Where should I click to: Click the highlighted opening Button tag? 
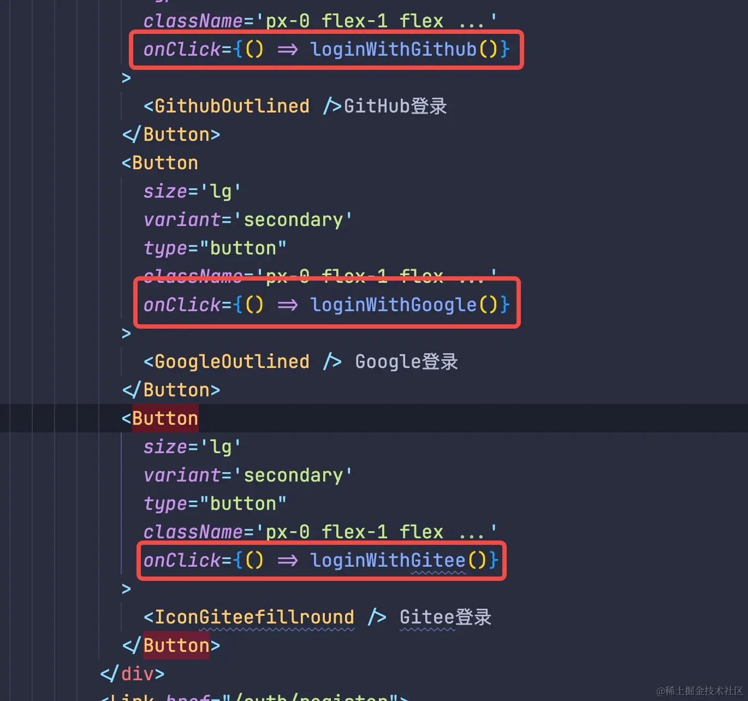tap(165, 418)
